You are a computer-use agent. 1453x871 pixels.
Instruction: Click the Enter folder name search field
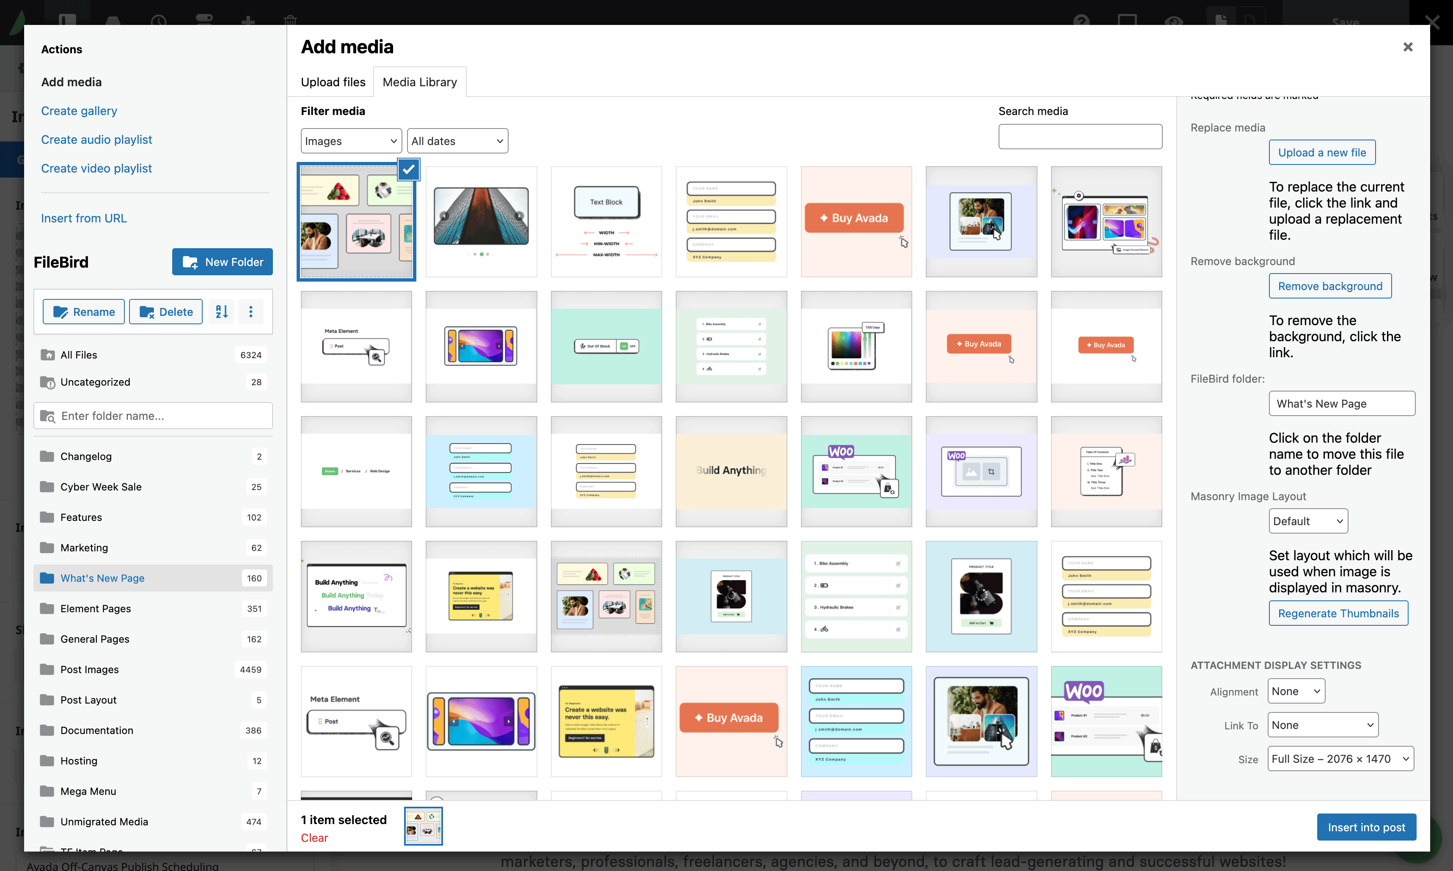[153, 416]
